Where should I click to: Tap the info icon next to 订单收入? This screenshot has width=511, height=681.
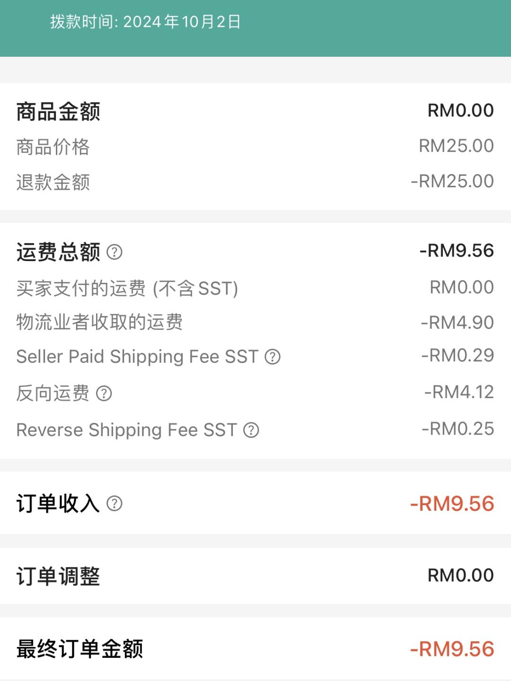(115, 504)
